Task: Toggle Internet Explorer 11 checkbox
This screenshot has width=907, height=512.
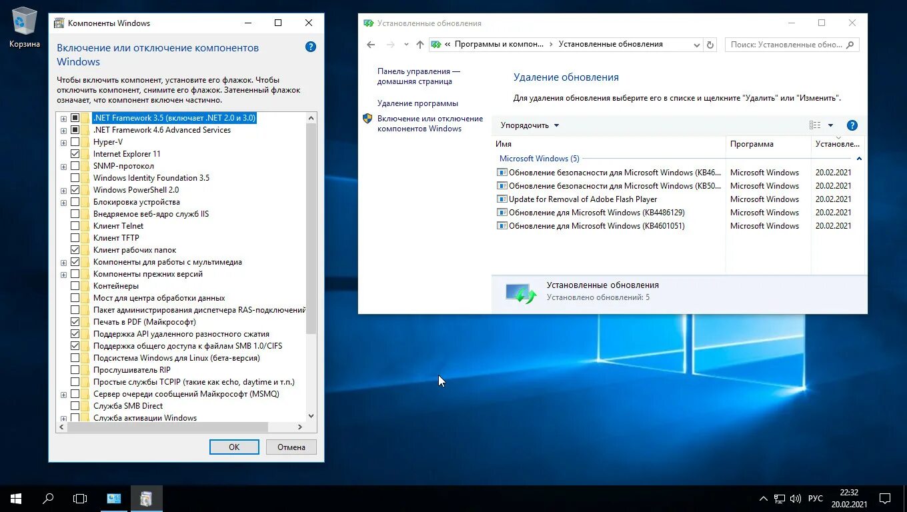Action: (x=75, y=154)
